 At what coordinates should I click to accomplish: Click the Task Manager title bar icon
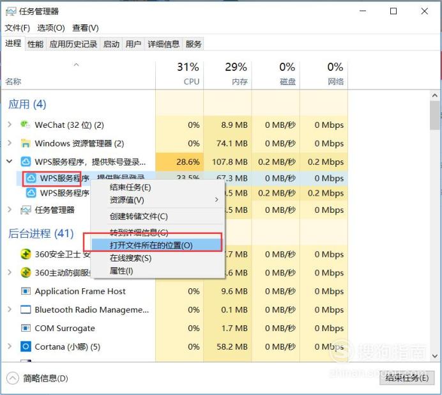point(11,12)
